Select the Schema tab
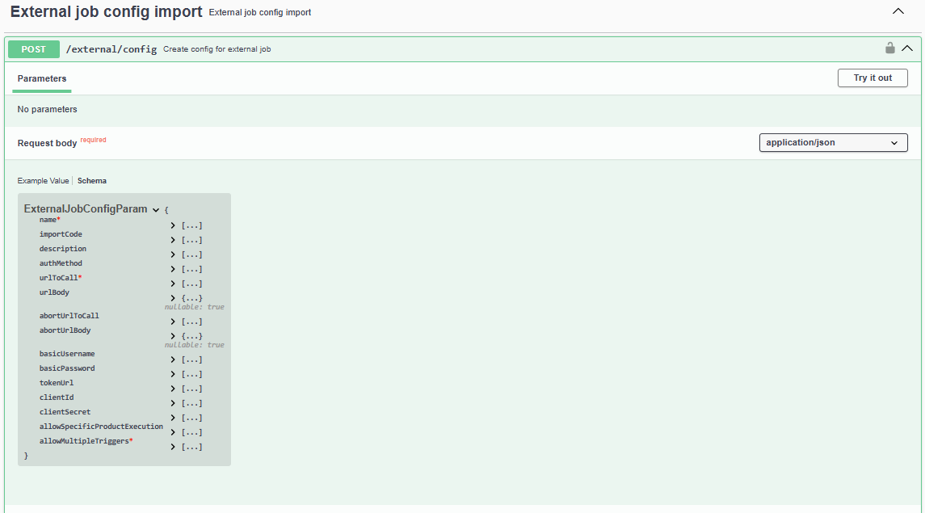This screenshot has width=925, height=513. [92, 181]
